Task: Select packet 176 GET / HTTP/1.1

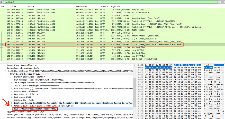Action: [113, 33]
